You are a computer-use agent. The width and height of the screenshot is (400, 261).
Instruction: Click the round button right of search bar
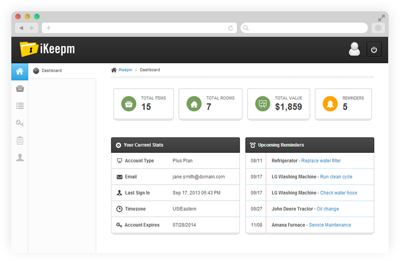click(x=378, y=28)
